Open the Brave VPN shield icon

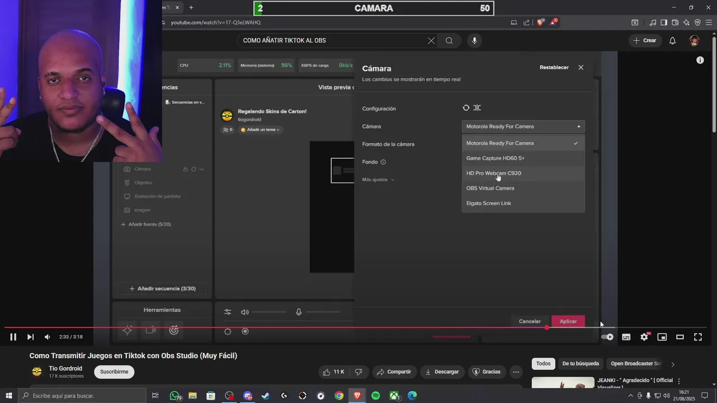tap(697, 22)
